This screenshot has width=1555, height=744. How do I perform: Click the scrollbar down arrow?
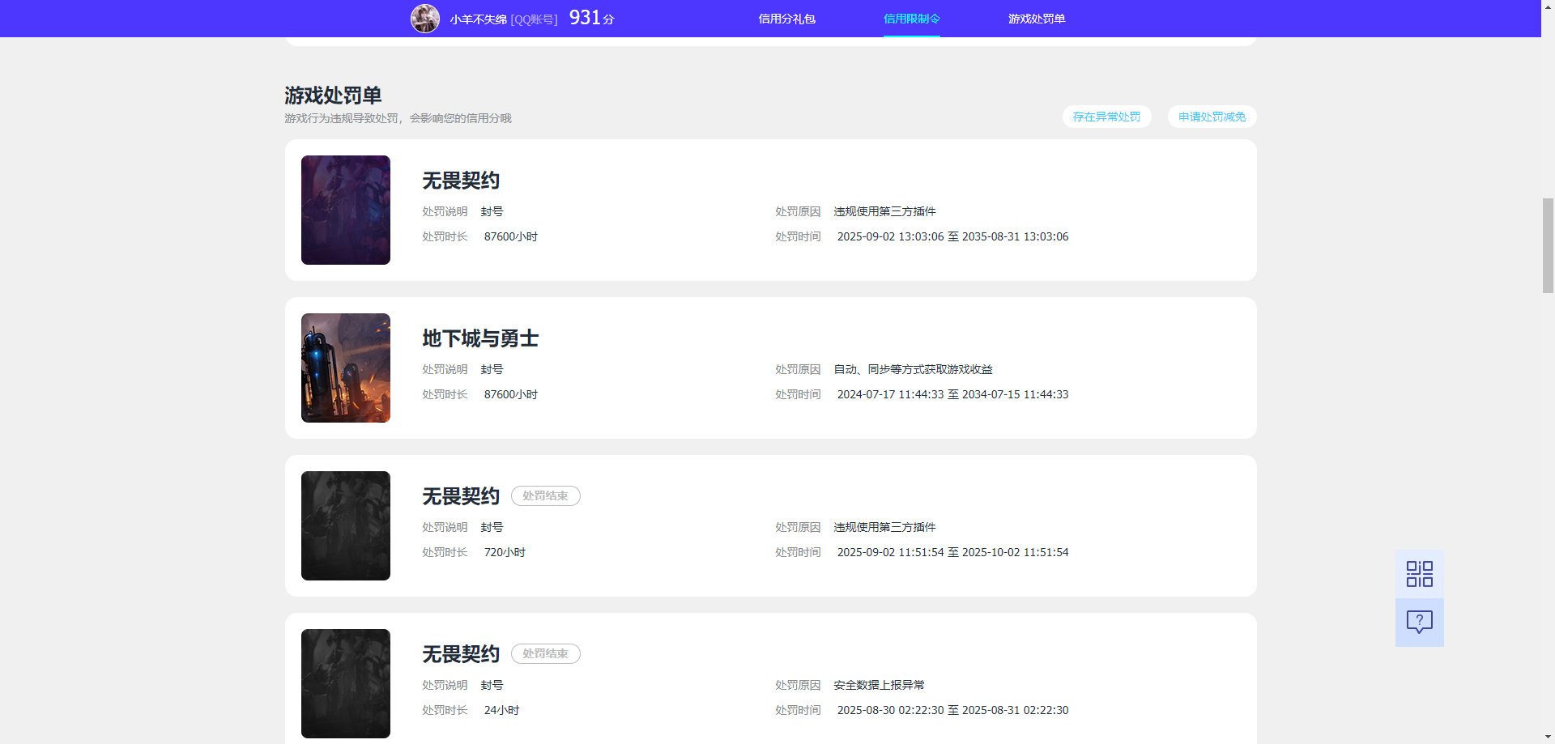coord(1548,738)
